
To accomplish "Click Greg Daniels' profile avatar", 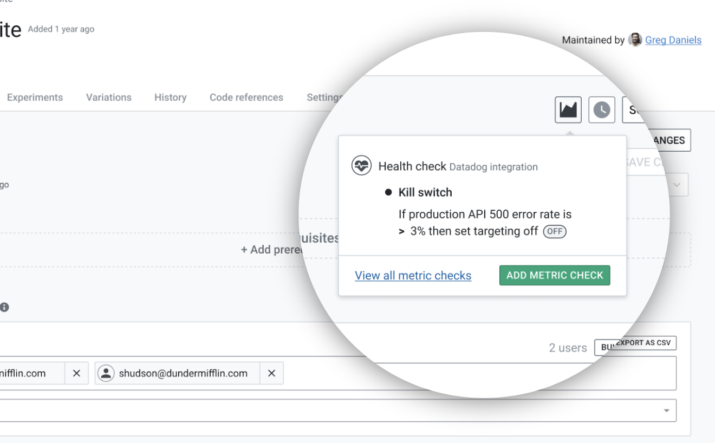I will 634,39.
